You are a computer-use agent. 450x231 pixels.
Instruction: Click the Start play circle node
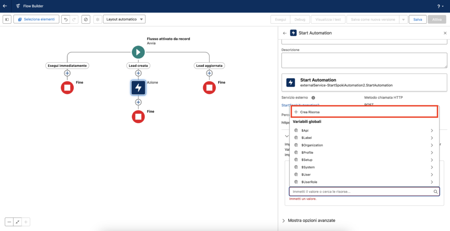coord(138,52)
